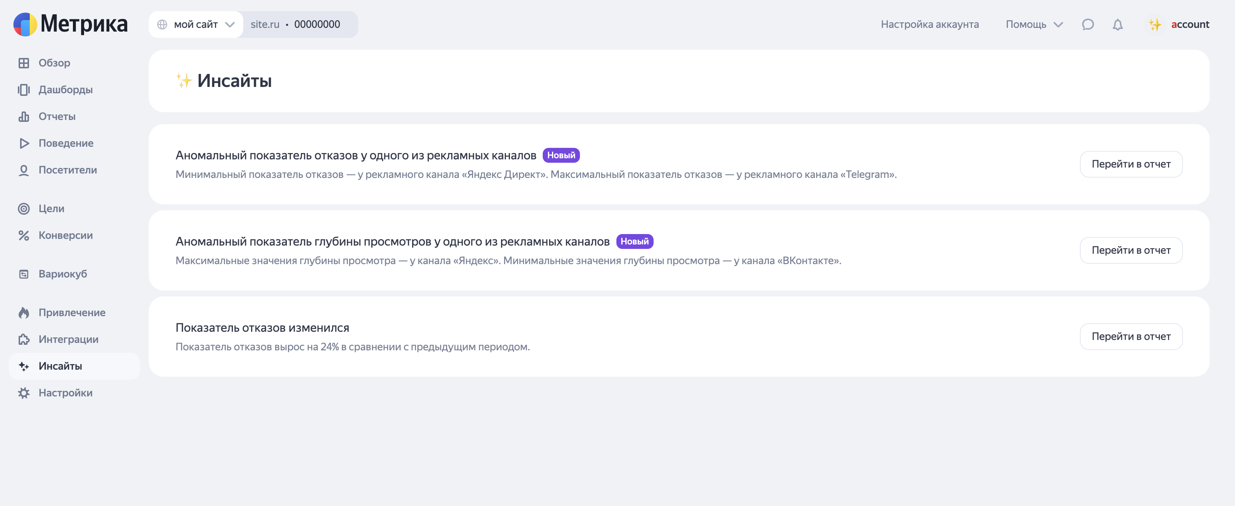Expand the Помощь help dropdown

(x=1034, y=25)
